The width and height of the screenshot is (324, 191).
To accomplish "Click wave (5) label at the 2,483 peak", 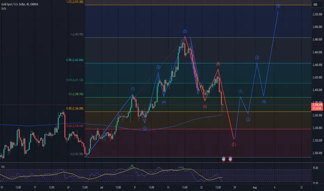I will [x=185, y=31].
